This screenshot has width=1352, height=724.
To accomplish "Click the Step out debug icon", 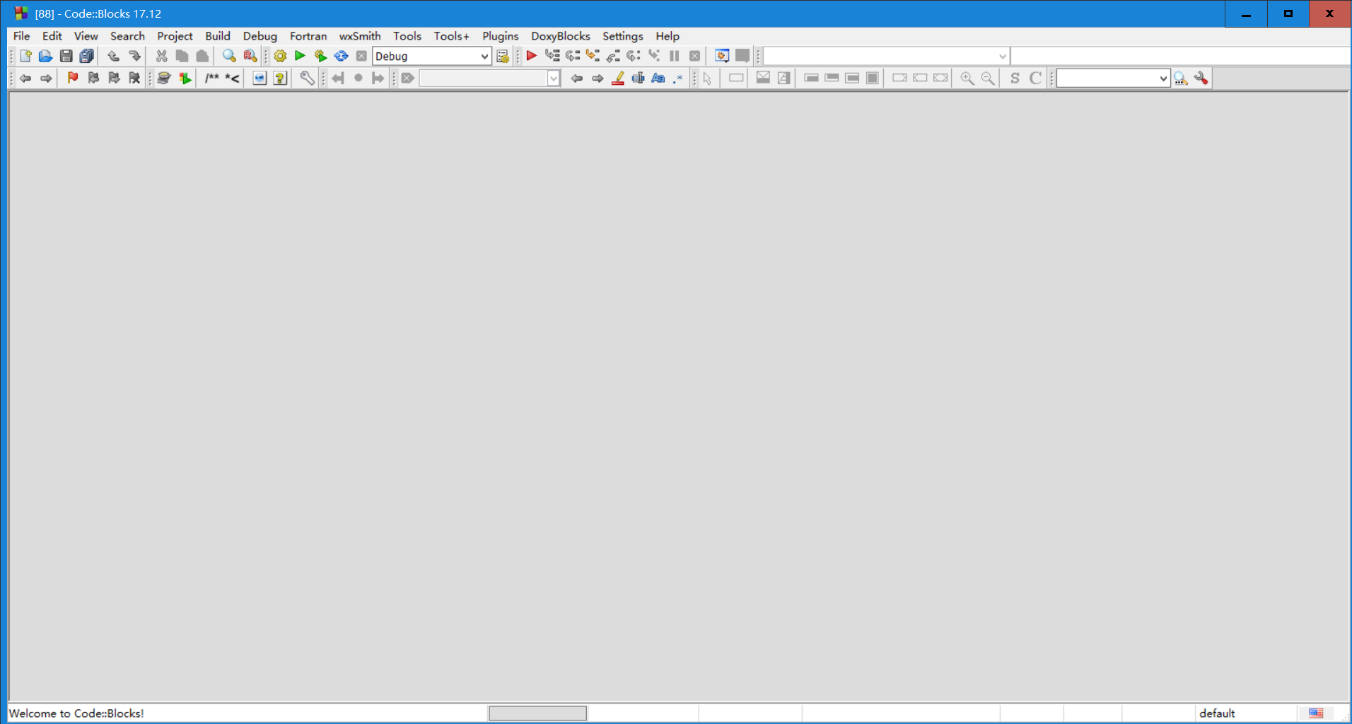I will tap(613, 56).
